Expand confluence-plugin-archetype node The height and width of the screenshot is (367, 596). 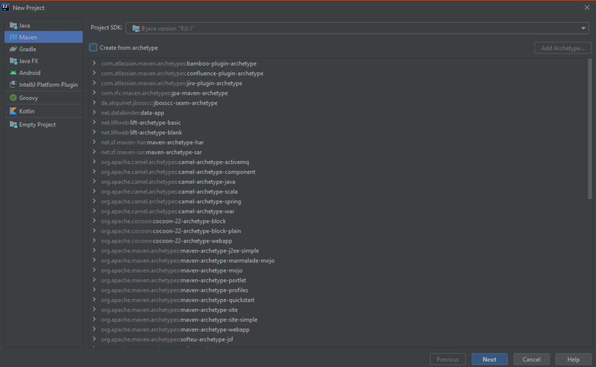[94, 73]
